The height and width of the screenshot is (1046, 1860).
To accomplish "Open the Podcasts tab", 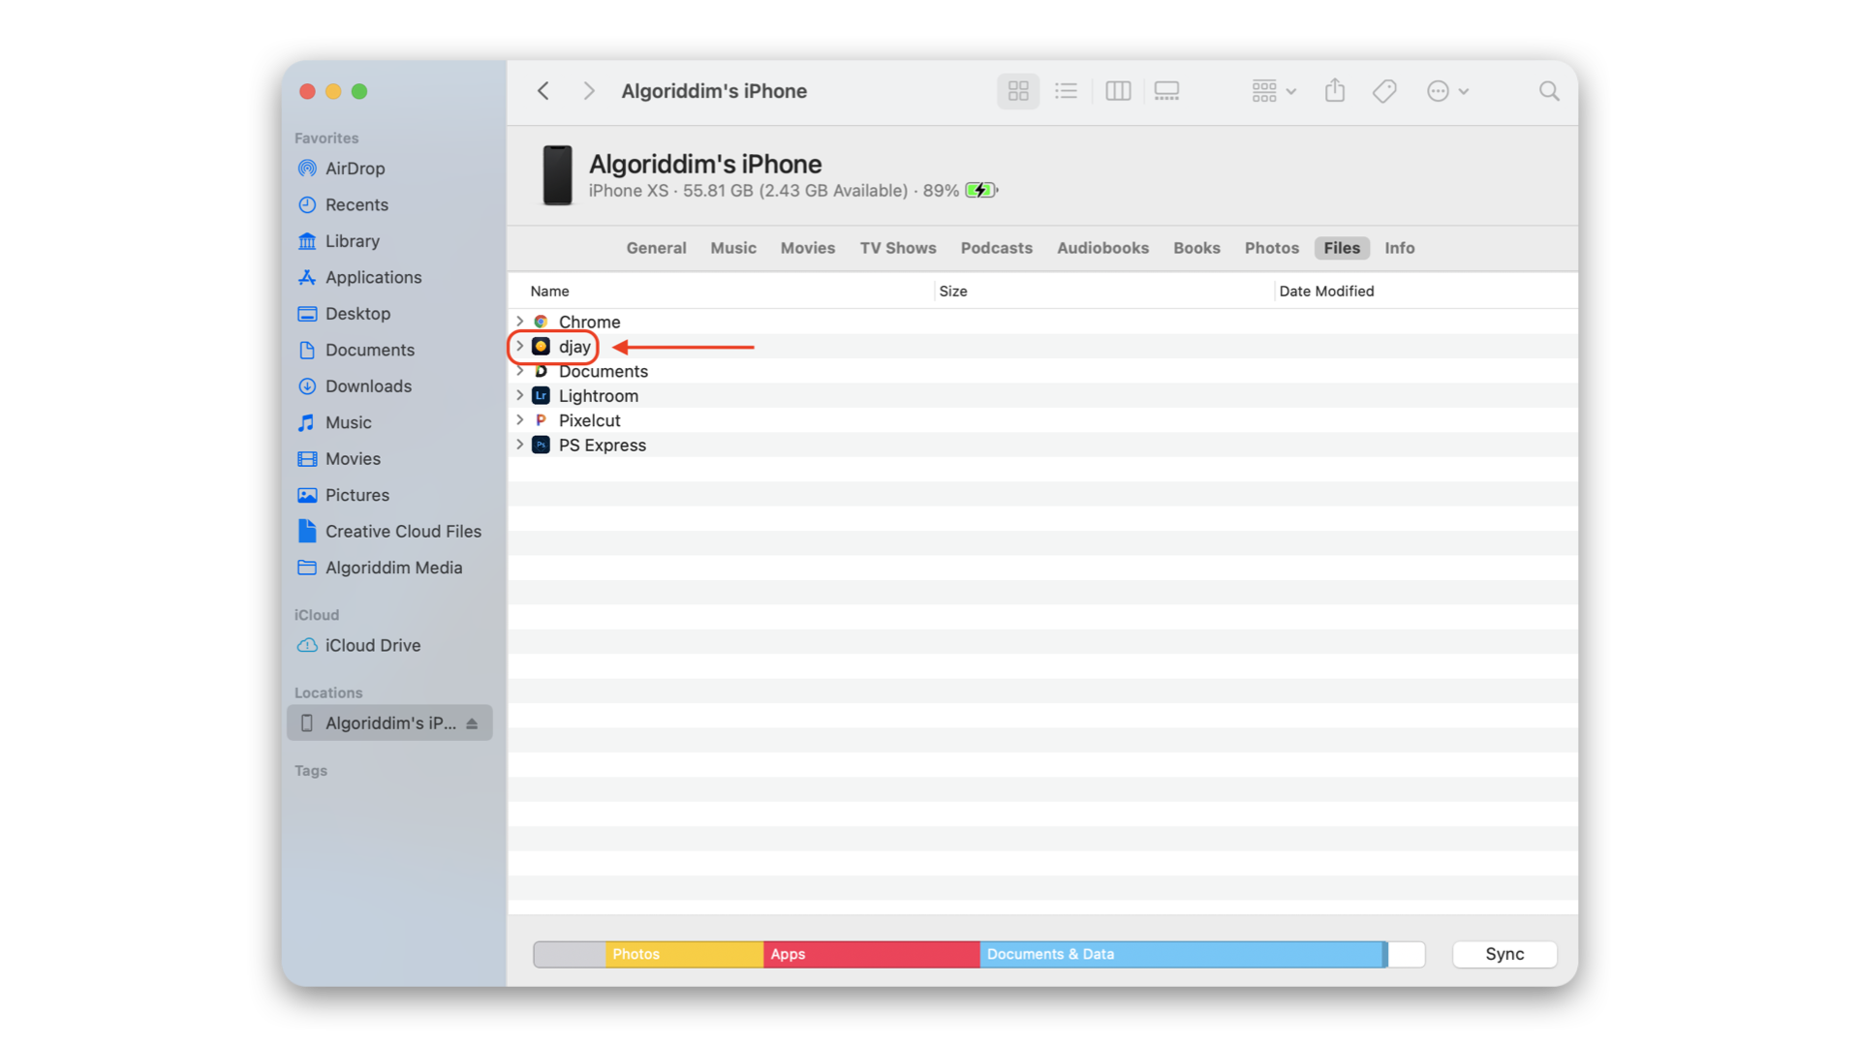I will pyautogui.click(x=996, y=248).
